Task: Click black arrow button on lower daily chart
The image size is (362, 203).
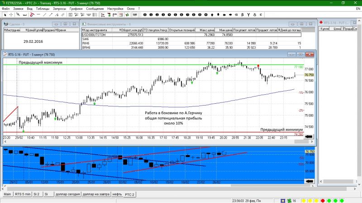Action: 309,181
